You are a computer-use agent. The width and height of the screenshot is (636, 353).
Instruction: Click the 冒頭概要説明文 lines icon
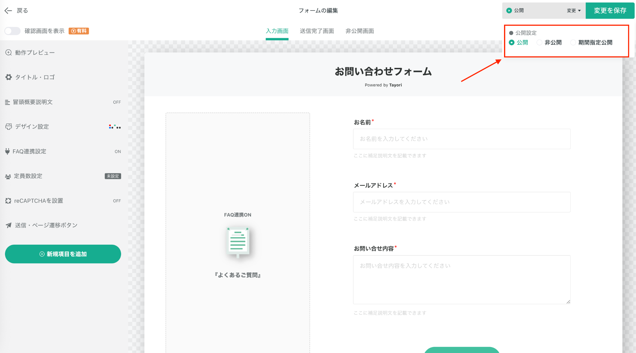click(7, 102)
